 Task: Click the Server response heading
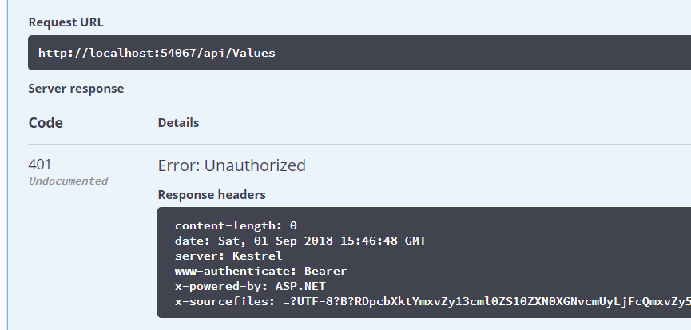click(x=76, y=89)
